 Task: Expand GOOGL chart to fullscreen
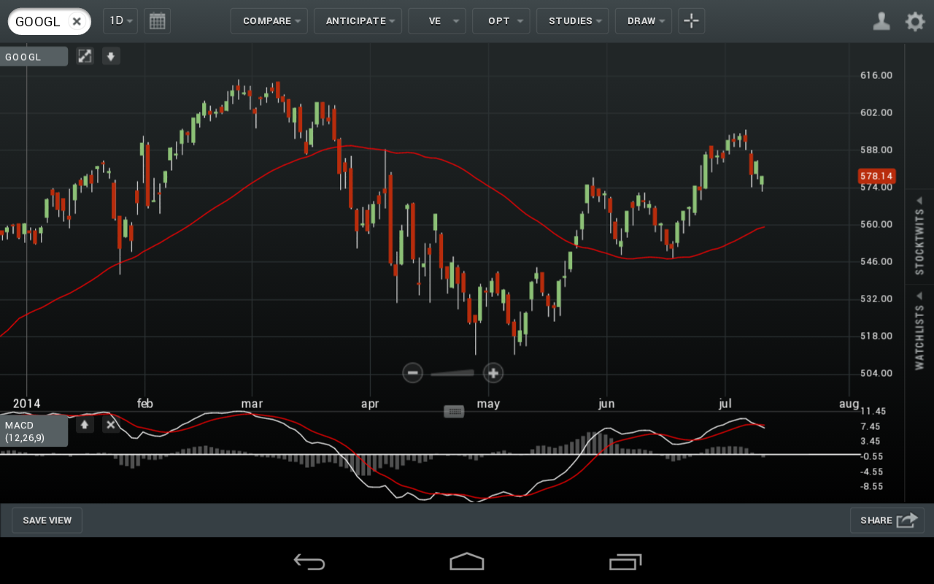(x=85, y=56)
